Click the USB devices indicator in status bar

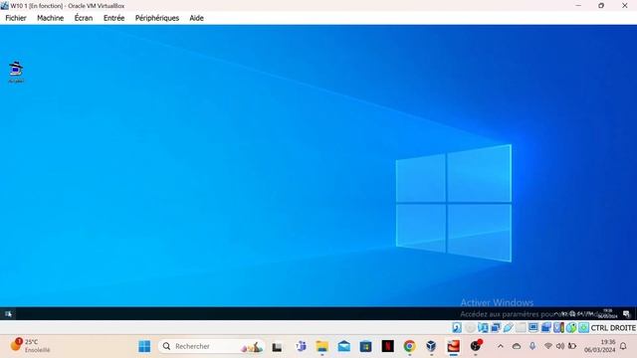pos(509,327)
